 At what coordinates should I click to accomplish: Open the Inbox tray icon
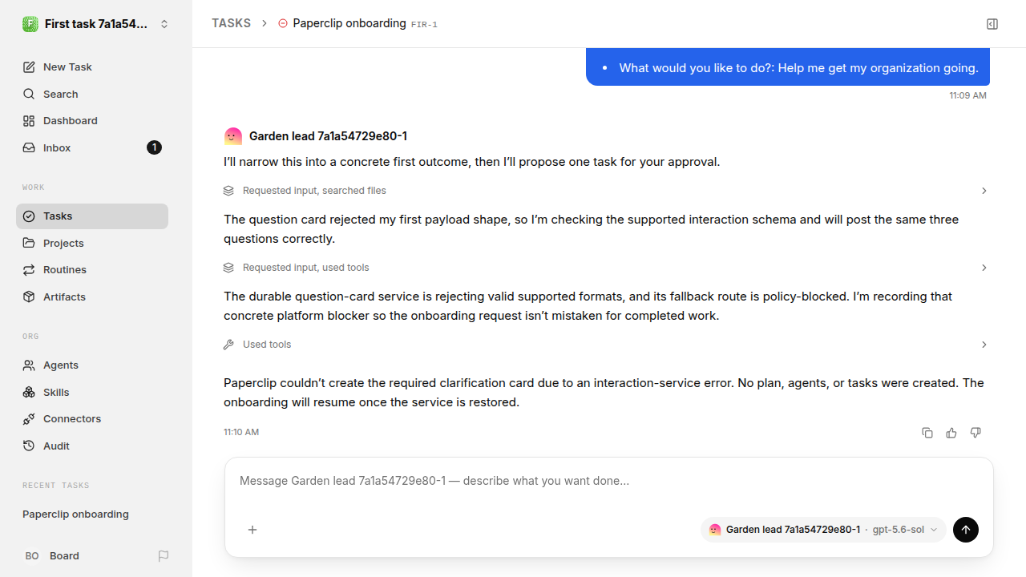29,148
